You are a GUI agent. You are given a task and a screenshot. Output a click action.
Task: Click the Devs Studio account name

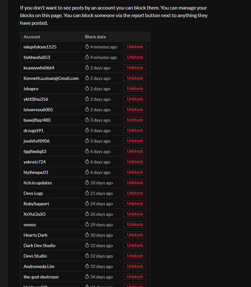pyautogui.click(x=35, y=256)
